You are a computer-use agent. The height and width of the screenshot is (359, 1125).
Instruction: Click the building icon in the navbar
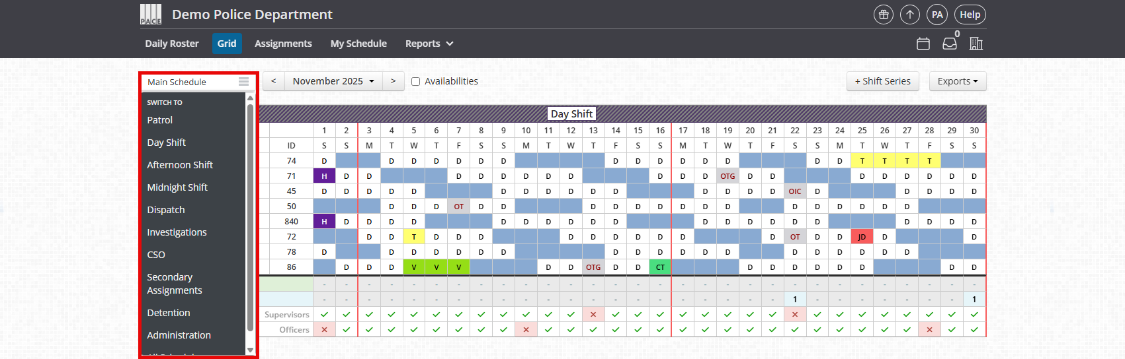click(976, 44)
